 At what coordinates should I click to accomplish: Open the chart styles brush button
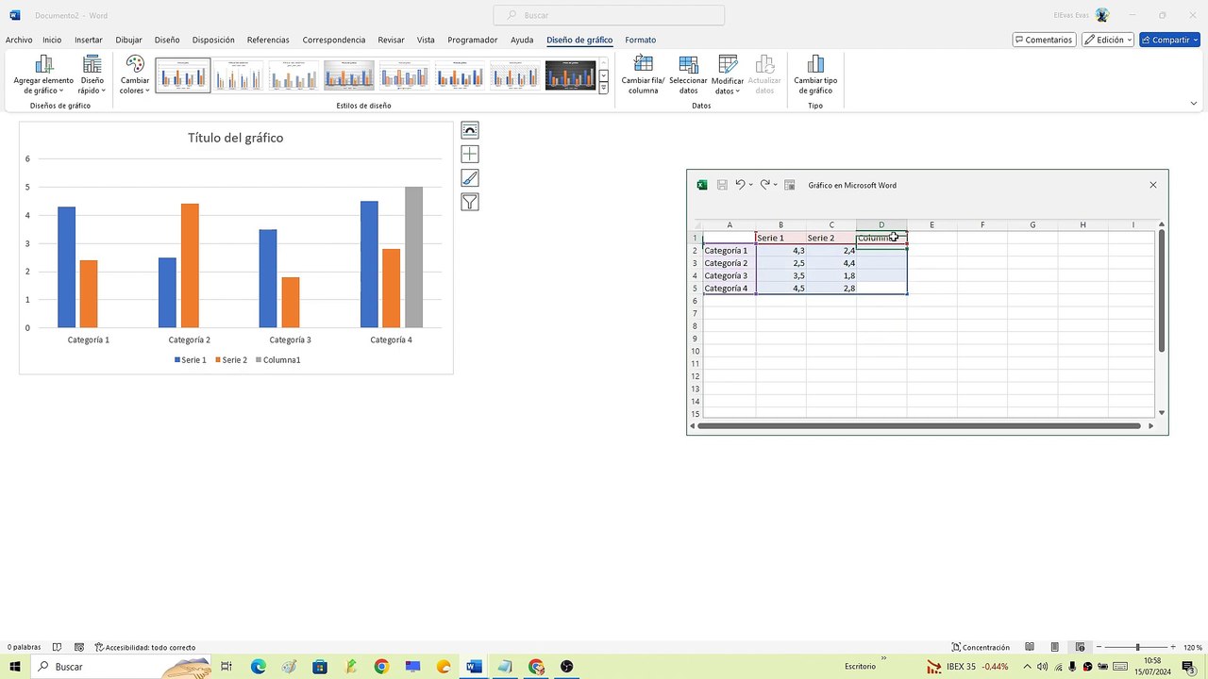[470, 178]
